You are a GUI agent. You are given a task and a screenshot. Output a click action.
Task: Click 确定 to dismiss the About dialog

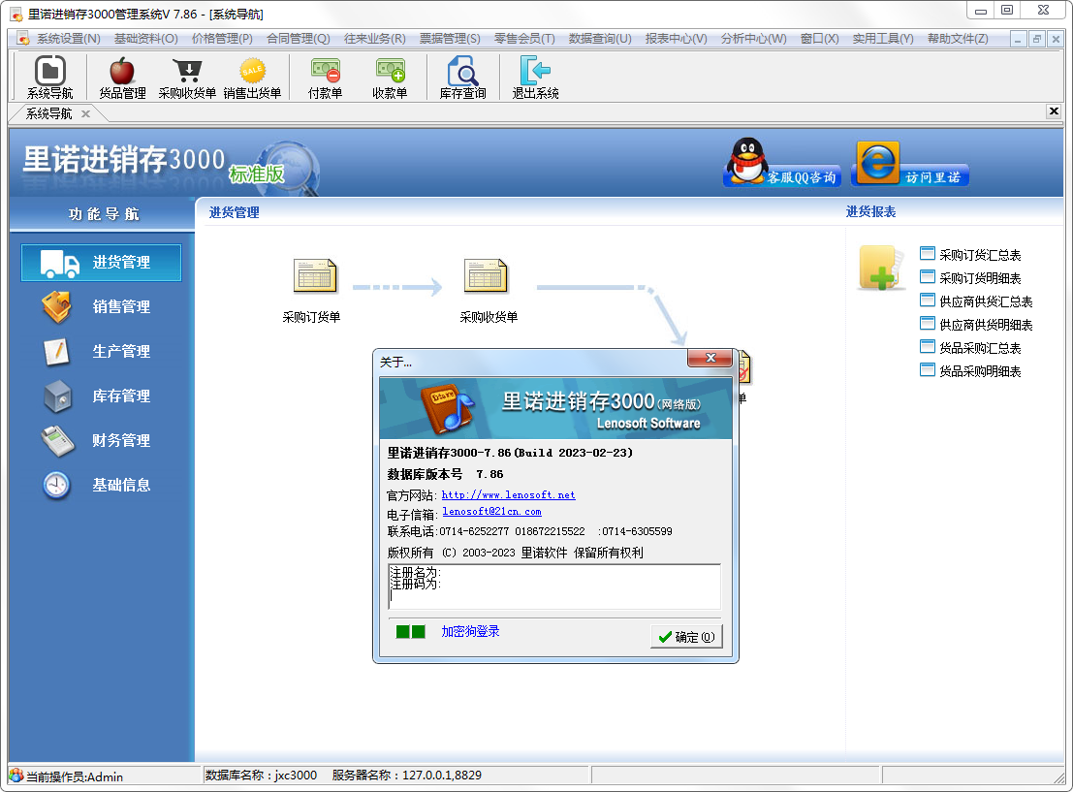[686, 637]
